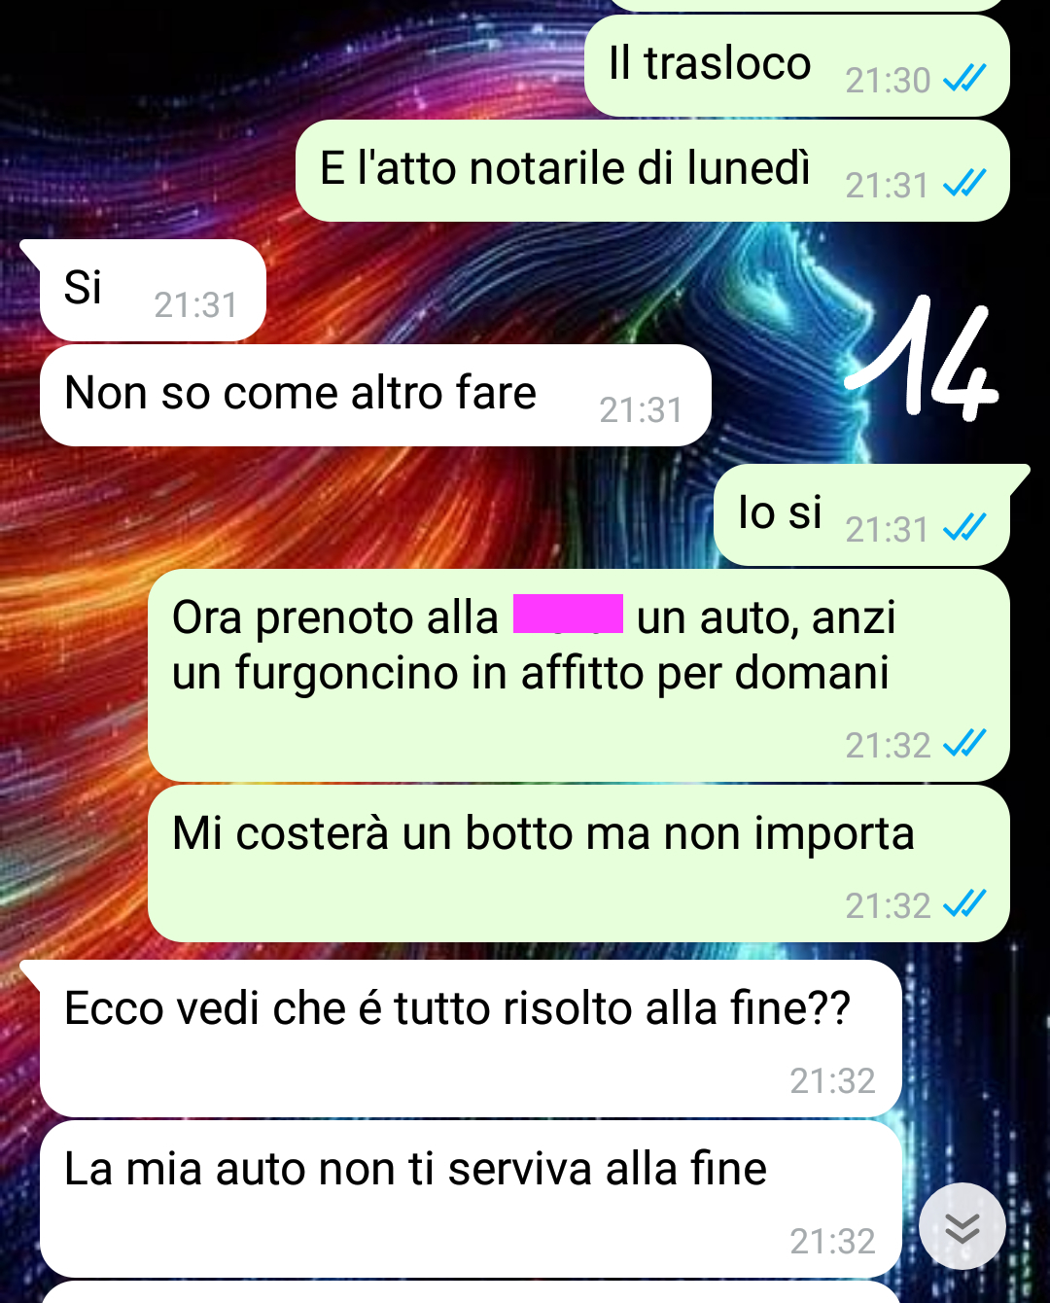Viewport: 1050px width, 1303px height.
Task: Select the "Ora prenoto alla" furgoncino message
Action: [578, 675]
